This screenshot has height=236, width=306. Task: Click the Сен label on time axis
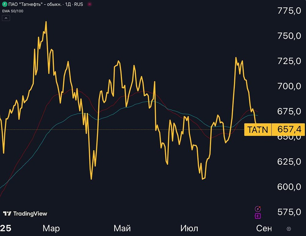264,228
